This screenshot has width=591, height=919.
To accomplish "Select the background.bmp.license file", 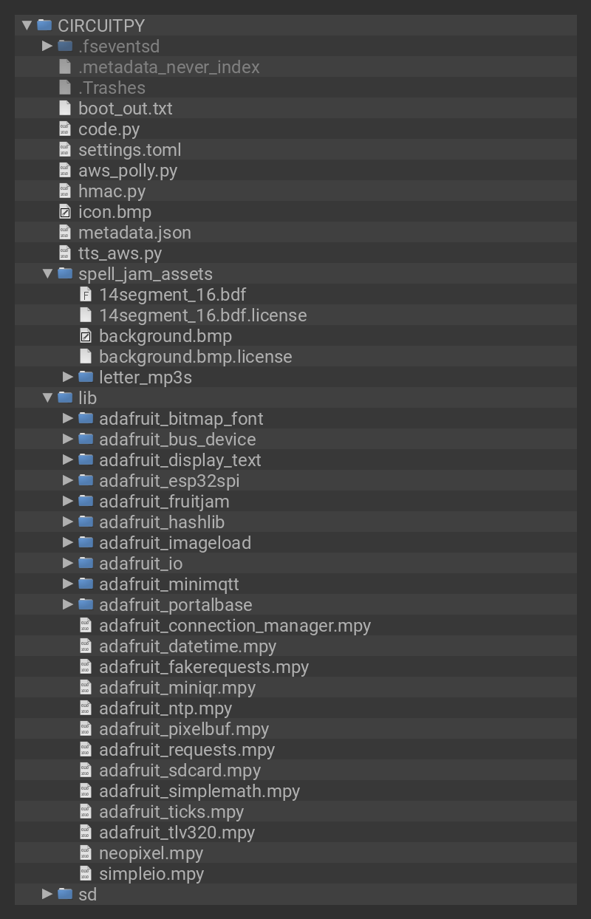I will tap(195, 357).
